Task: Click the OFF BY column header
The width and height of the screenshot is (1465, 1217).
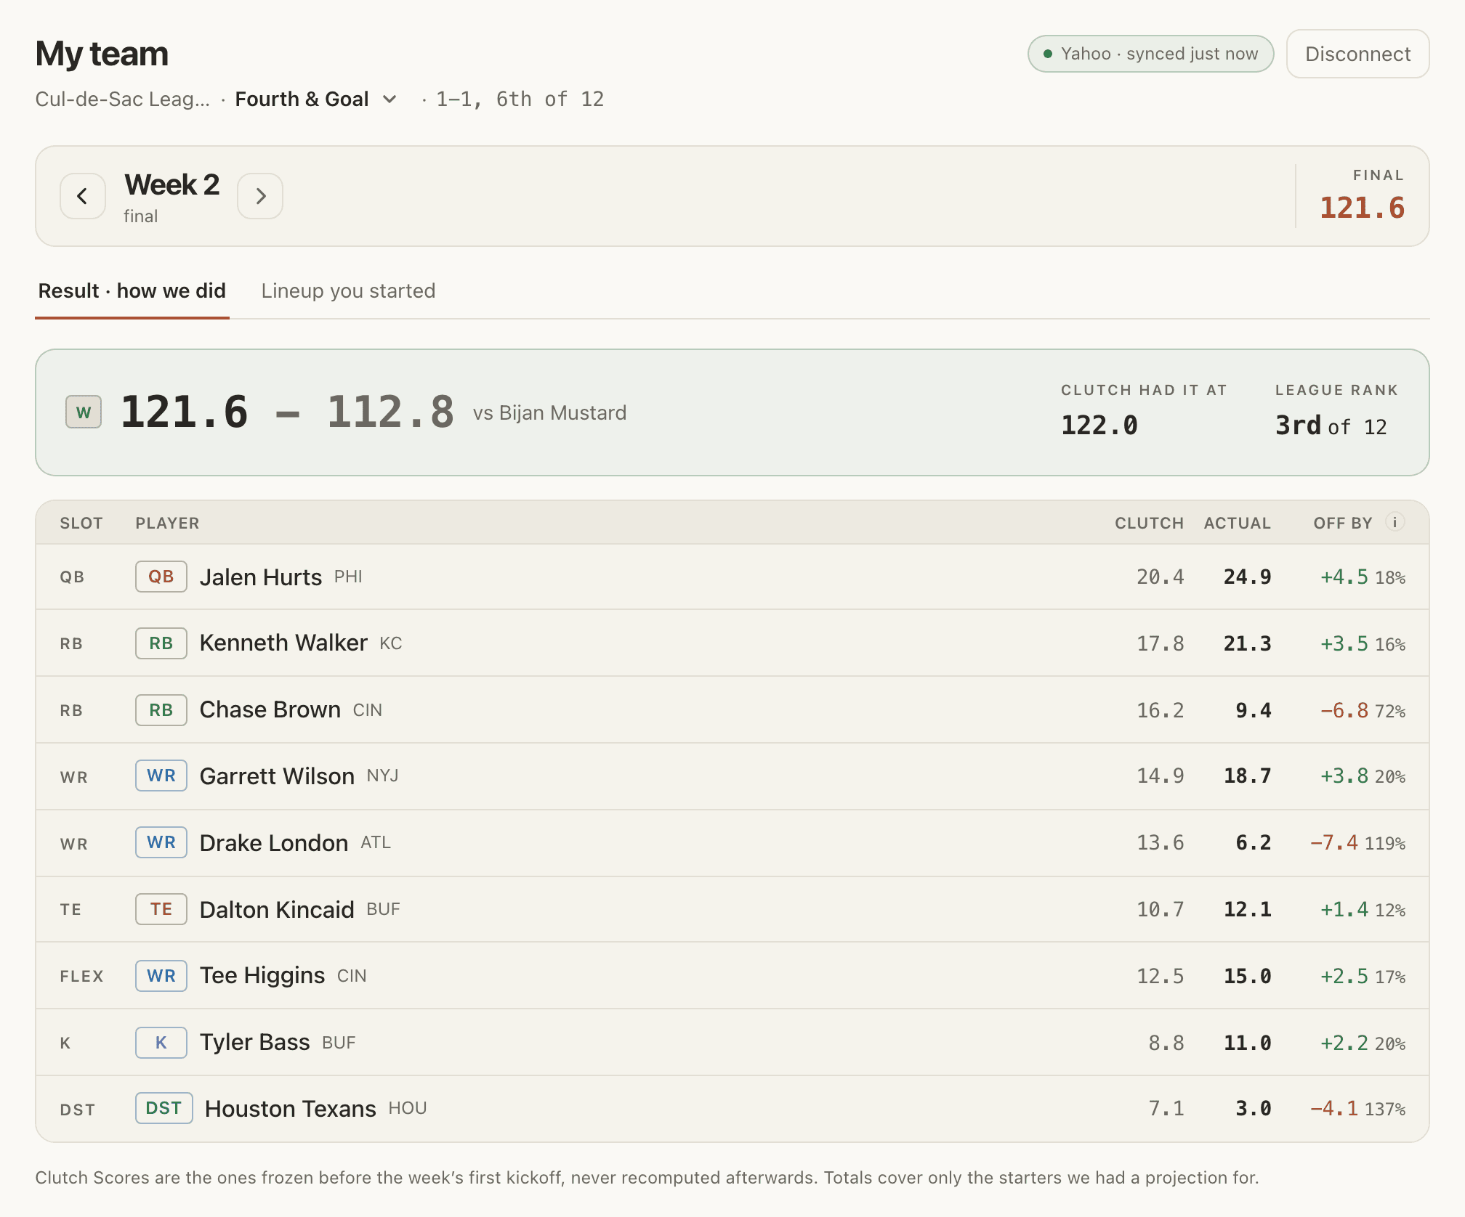Action: [x=1343, y=523]
